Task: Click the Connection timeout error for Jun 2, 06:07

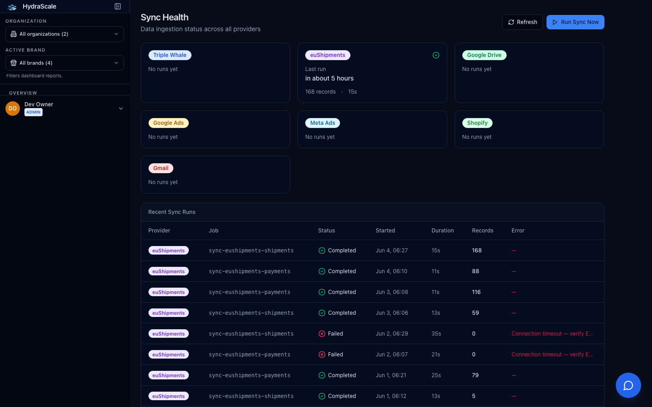Action: click(x=552, y=355)
